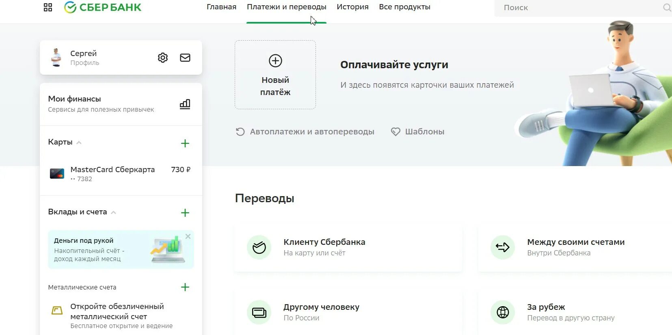Add a new deposit or account with the plus icon
Viewport: 672px width, 335px height.
[185, 213]
